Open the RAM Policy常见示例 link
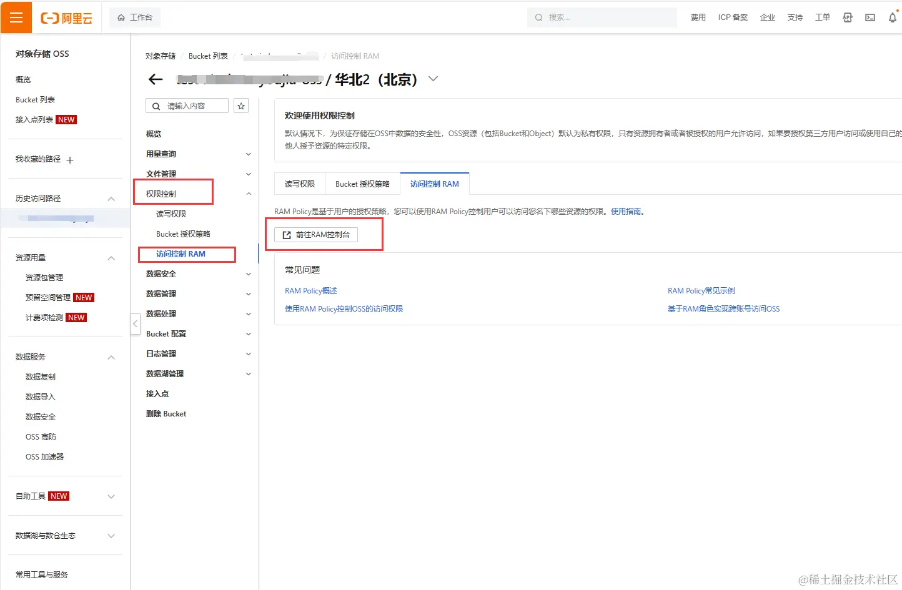 pyautogui.click(x=701, y=291)
